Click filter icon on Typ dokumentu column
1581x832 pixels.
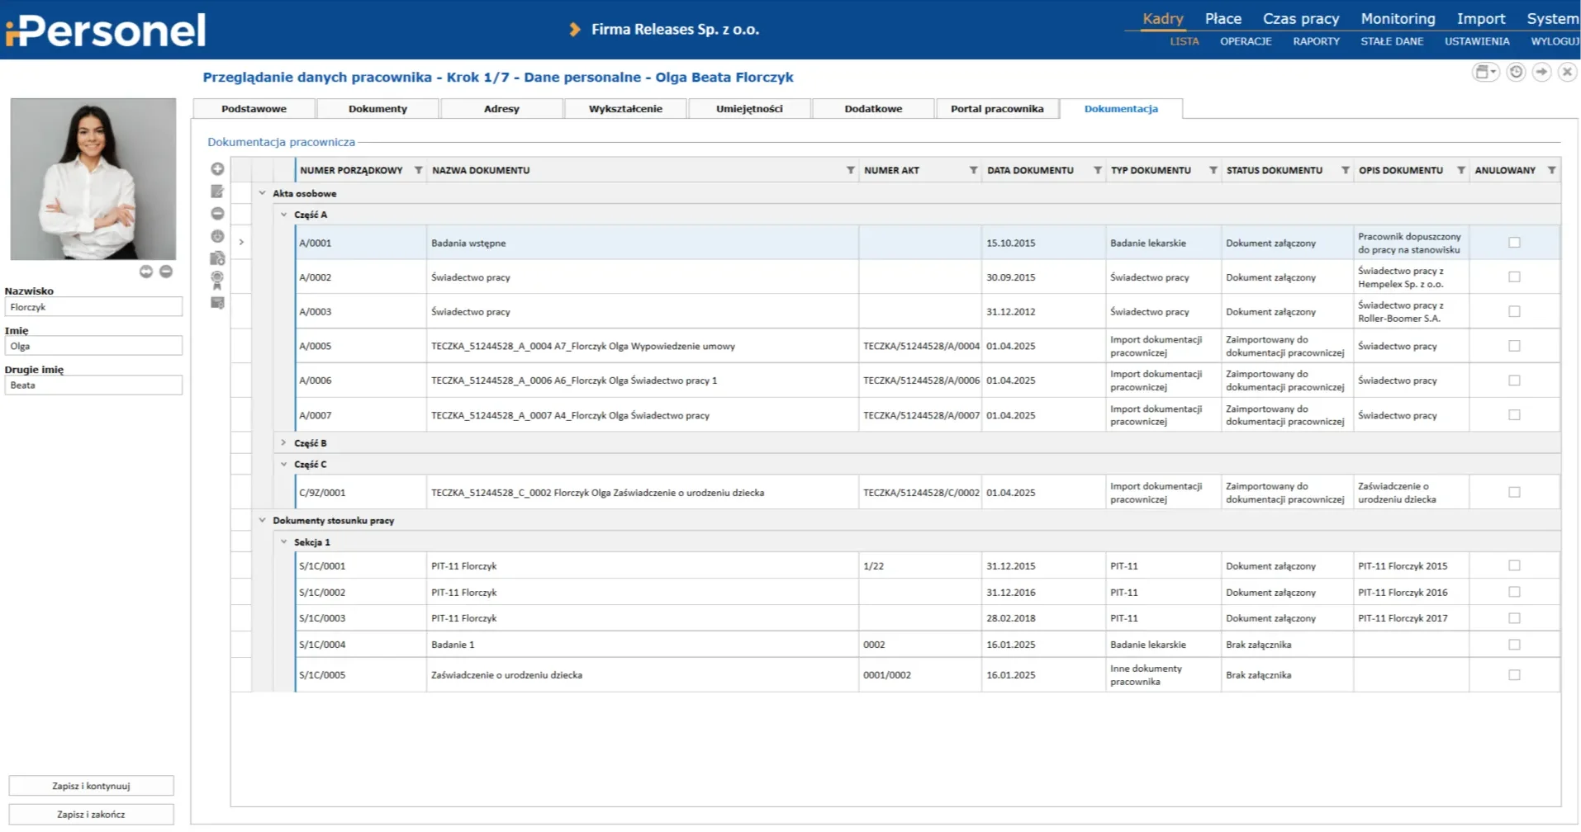[x=1213, y=171]
